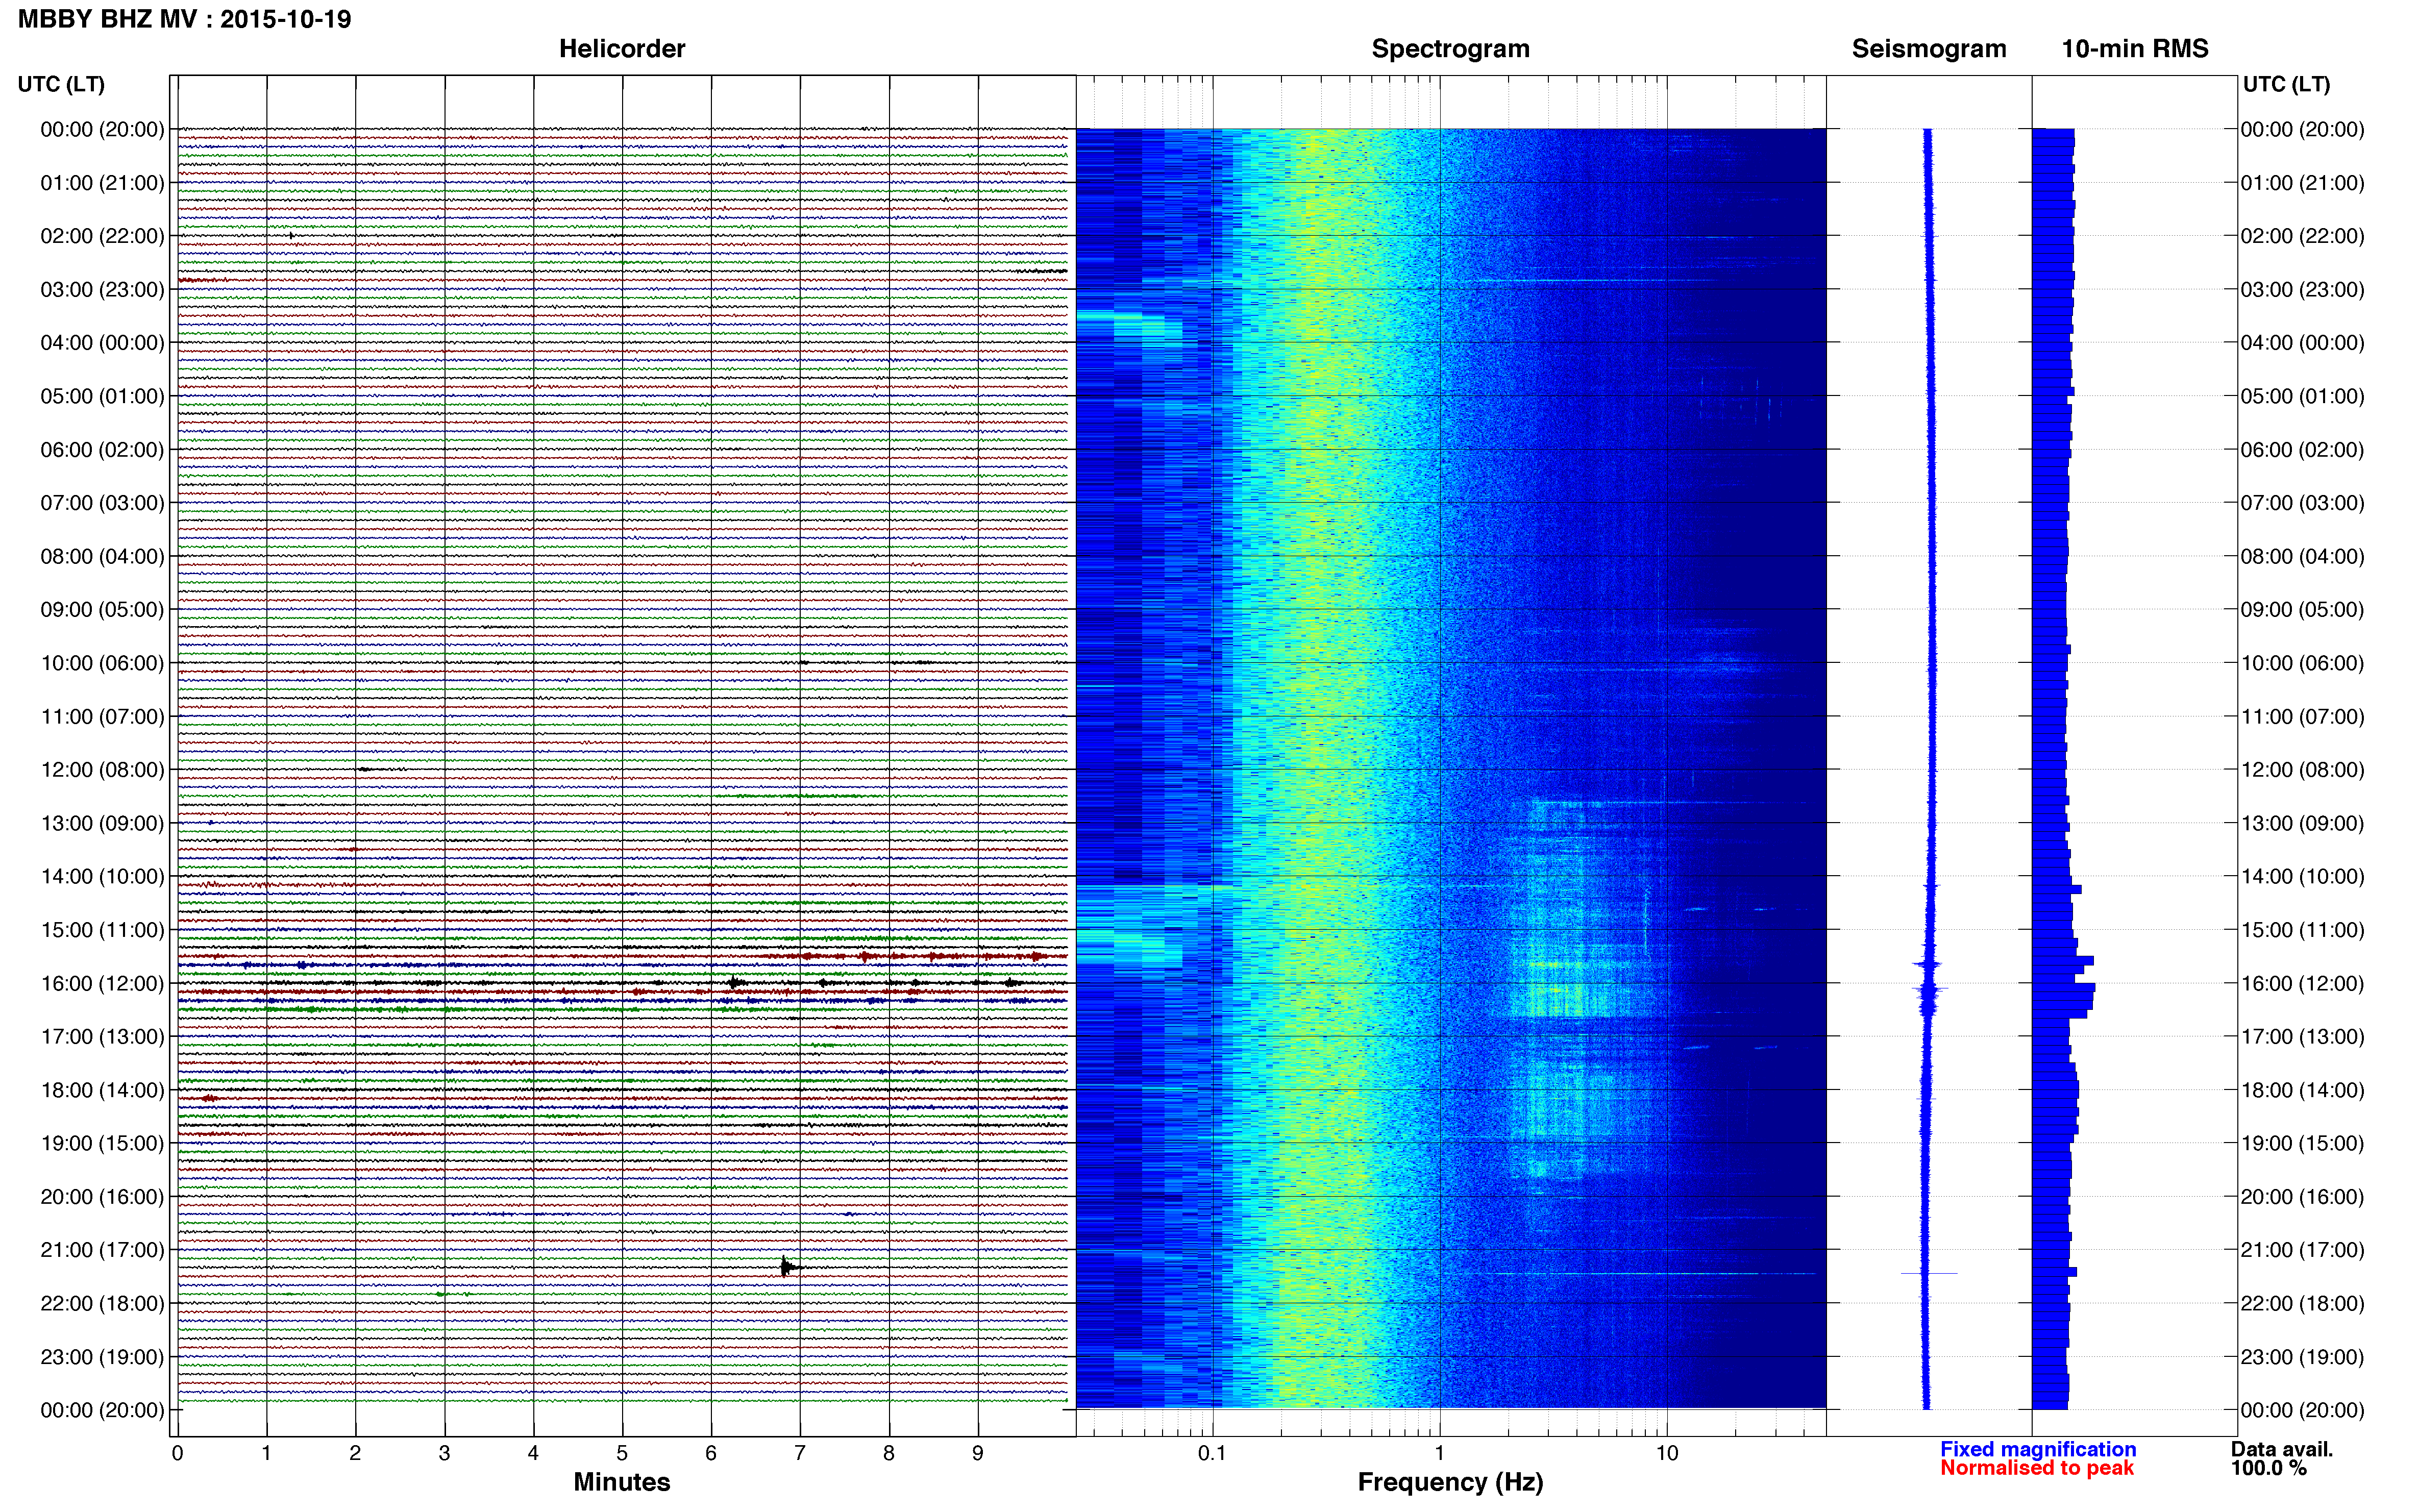
Task: Click the '9' tick on the Minutes axis
Action: [x=978, y=1453]
